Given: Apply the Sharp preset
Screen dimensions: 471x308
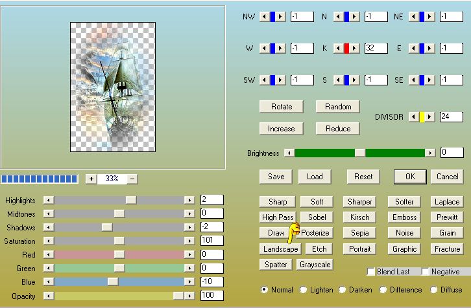Looking at the screenshot, I should pos(278,202).
